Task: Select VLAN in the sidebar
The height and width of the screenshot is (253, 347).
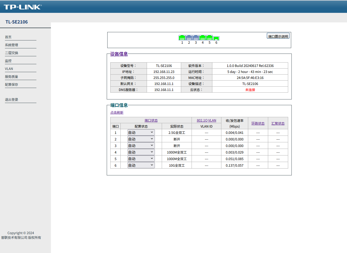Action: (x=9, y=69)
